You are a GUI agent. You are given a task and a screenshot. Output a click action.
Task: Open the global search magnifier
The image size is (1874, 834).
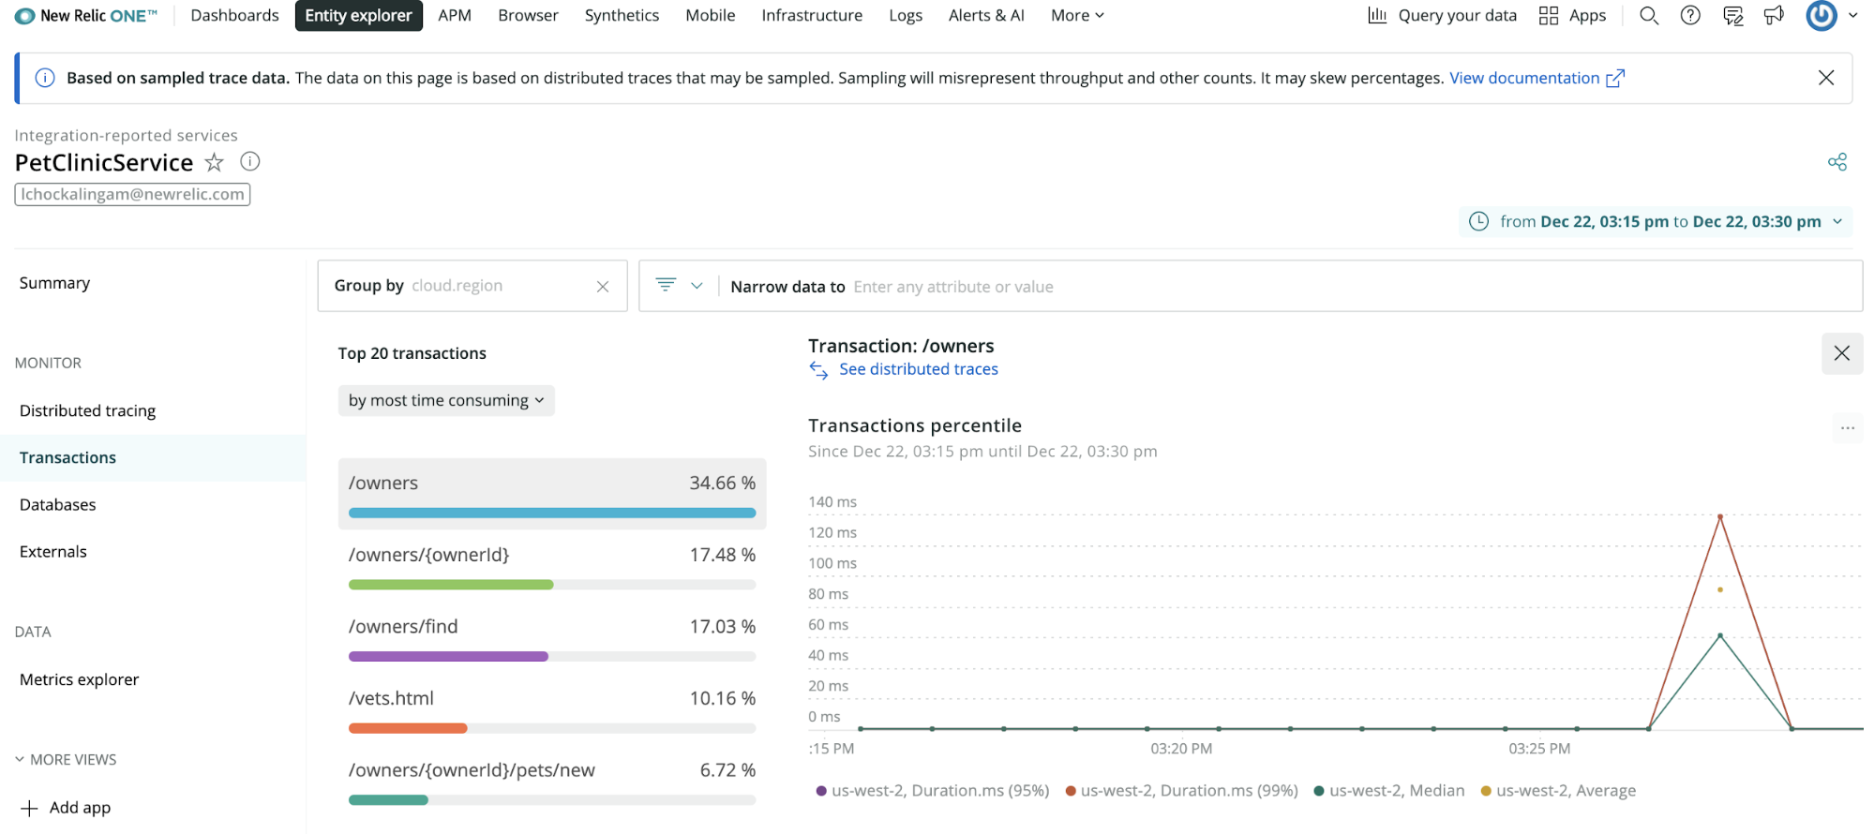tap(1648, 15)
